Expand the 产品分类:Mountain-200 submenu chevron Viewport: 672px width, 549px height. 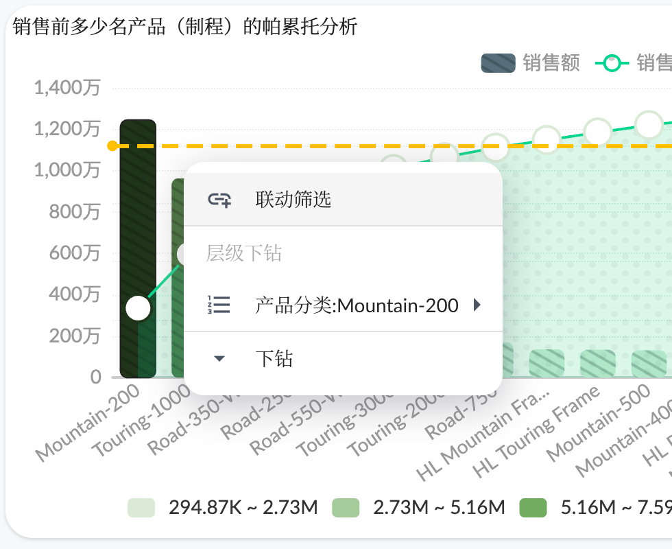[479, 305]
